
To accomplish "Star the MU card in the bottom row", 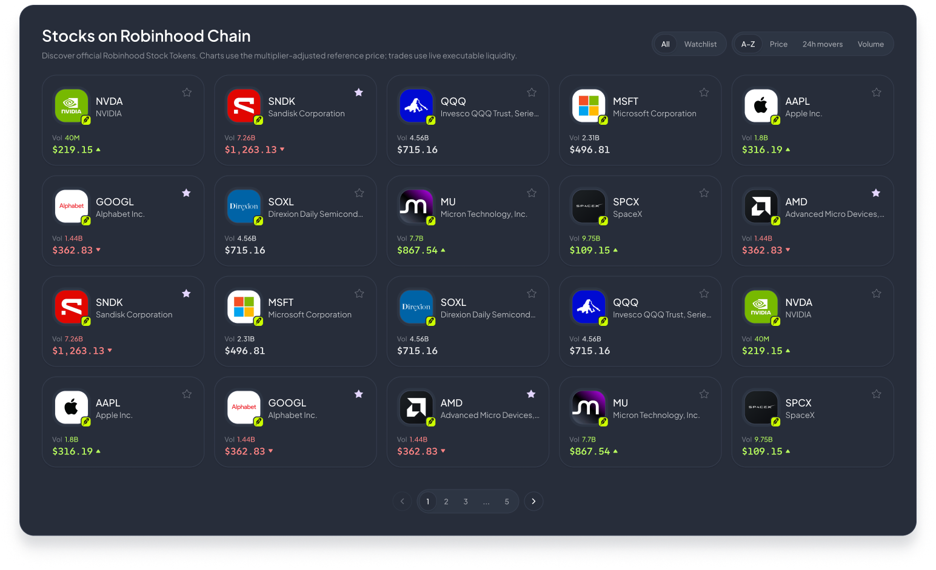I will (x=704, y=394).
